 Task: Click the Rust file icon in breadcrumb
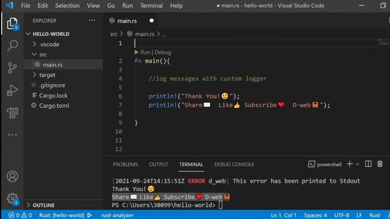pos(130,34)
